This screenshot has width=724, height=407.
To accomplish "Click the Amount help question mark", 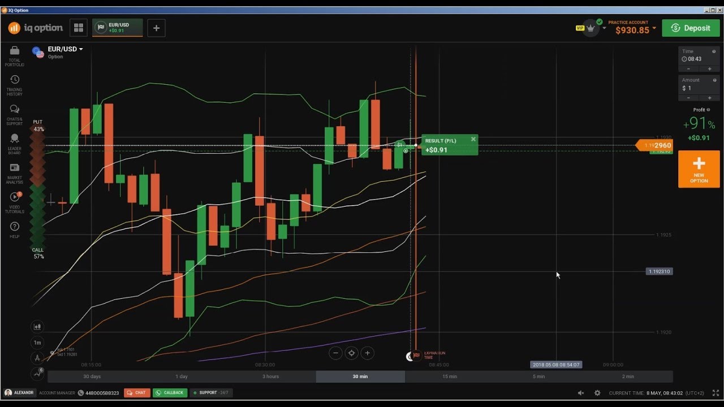I will point(714,80).
